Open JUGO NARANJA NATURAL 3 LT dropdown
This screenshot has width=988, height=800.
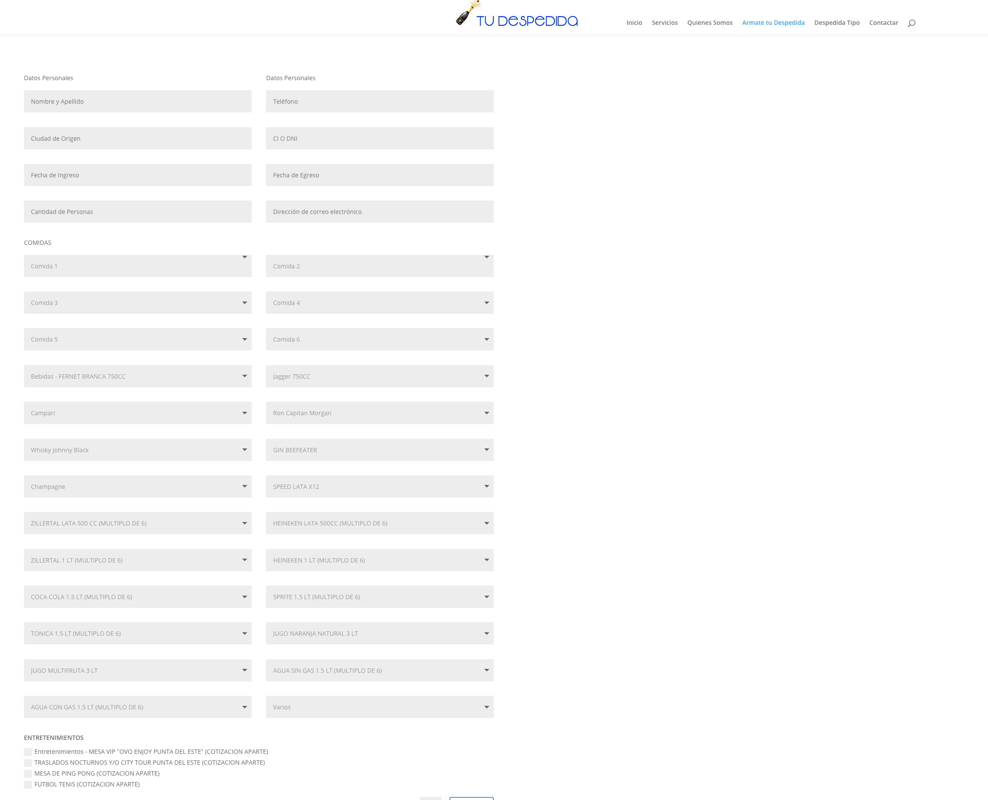tap(380, 634)
